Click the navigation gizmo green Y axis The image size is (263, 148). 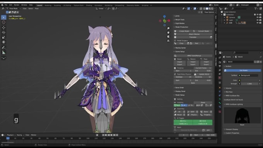[x=164, y=21]
